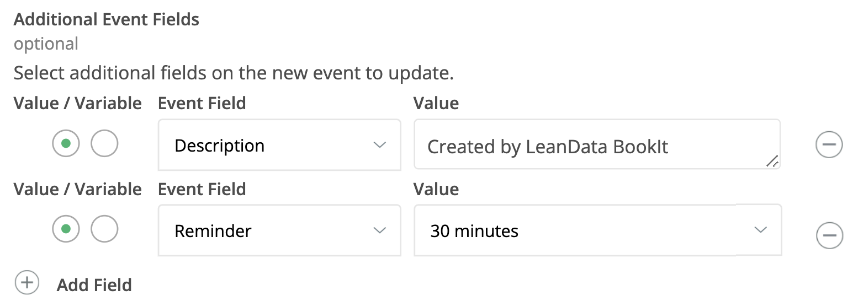Click the Additional Event Fields heading

(107, 19)
